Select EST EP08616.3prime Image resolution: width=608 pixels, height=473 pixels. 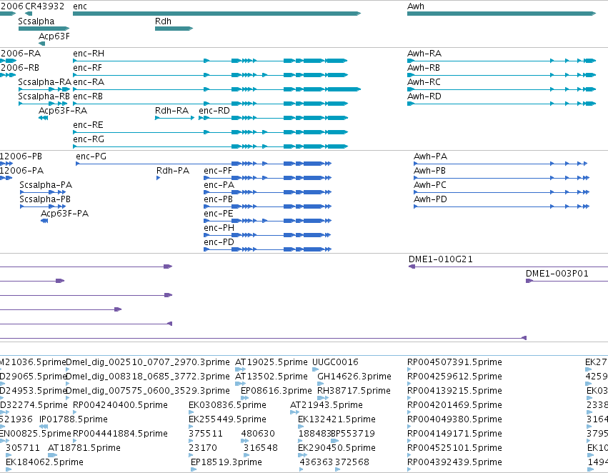276,392
